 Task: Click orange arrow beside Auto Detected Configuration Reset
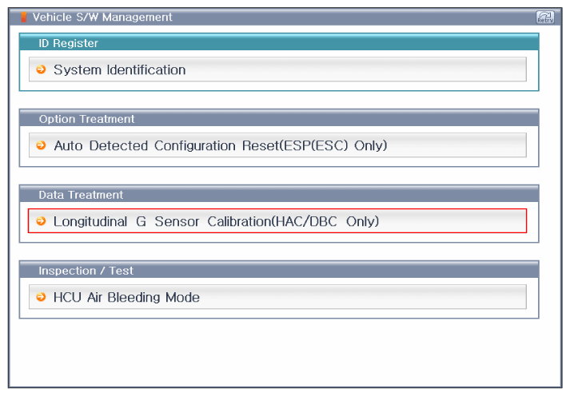[41, 145]
